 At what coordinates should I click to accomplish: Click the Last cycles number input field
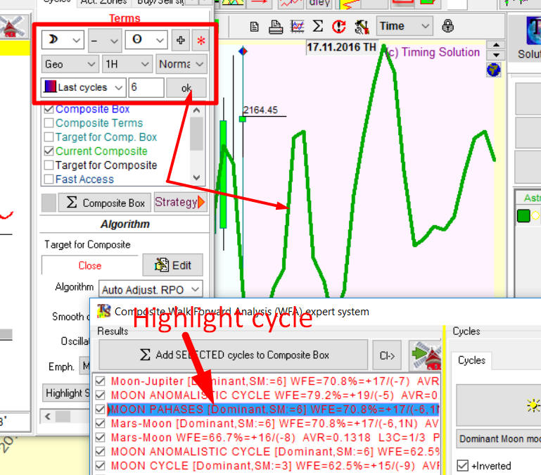[146, 87]
